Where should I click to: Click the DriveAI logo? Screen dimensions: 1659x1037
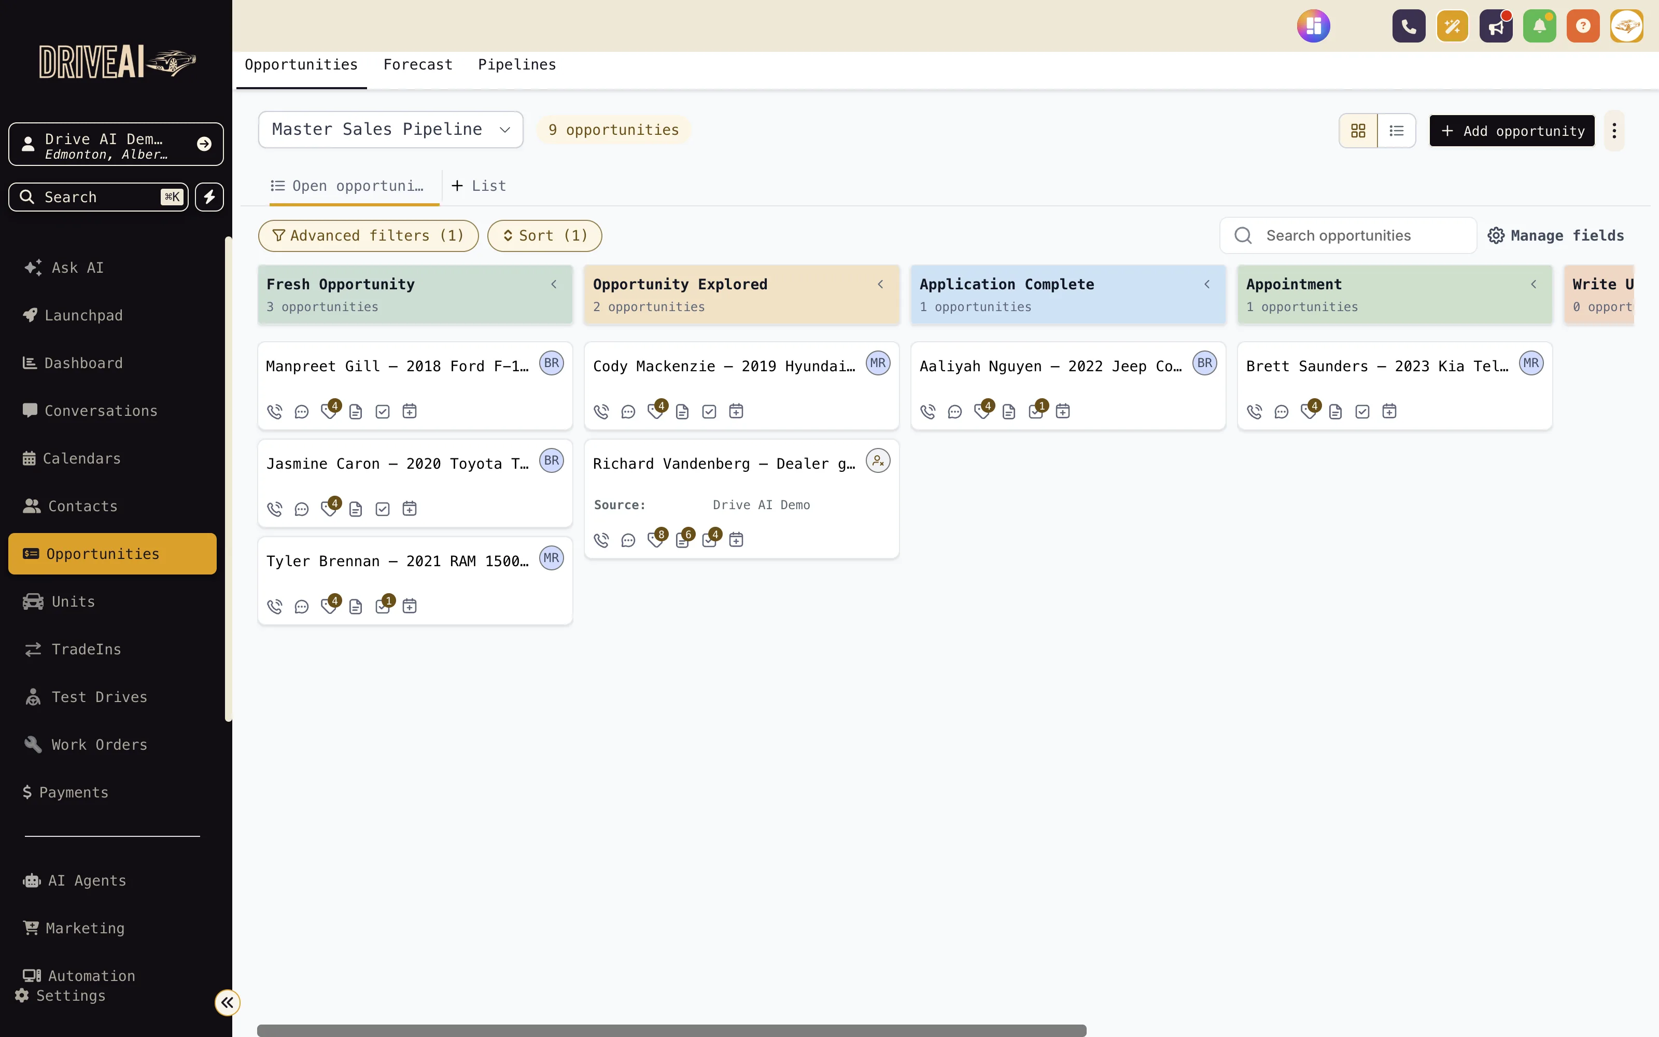pos(117,62)
